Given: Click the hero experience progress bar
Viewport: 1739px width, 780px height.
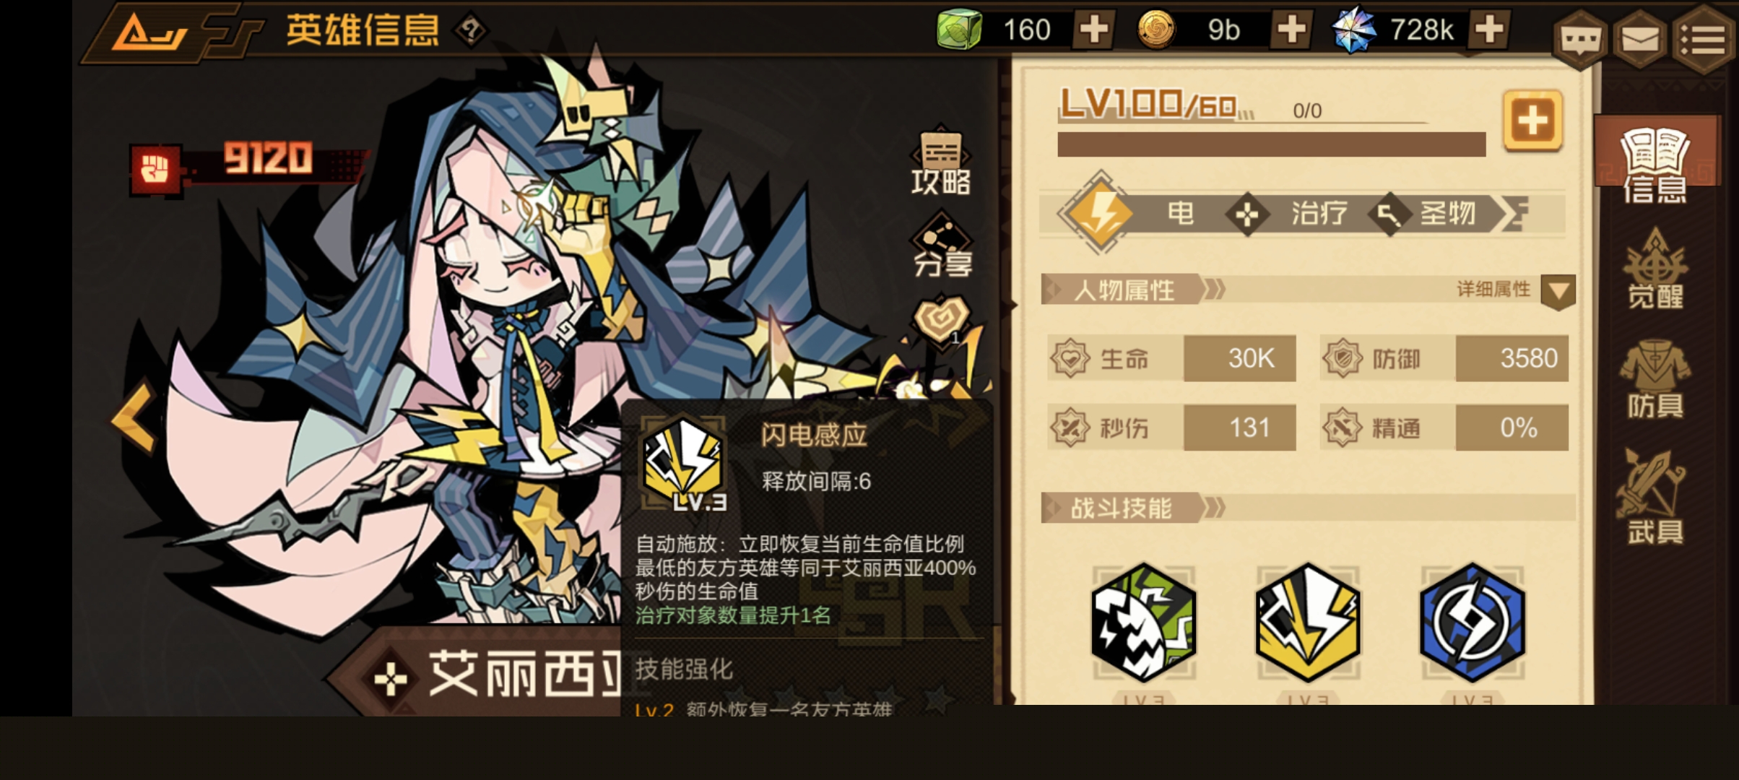Looking at the screenshot, I should pyautogui.click(x=1271, y=144).
